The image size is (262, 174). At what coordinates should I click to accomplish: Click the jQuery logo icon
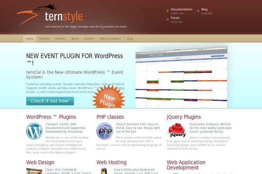(x=176, y=130)
